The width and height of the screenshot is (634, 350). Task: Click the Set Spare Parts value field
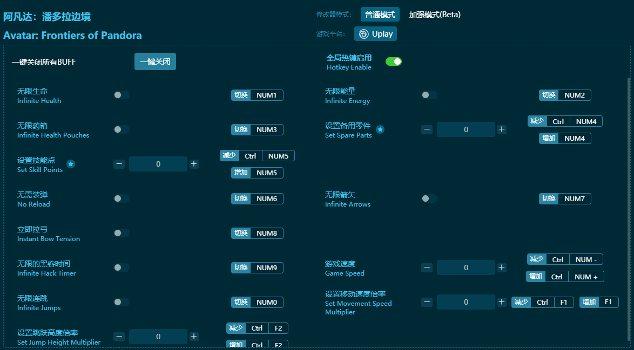(x=466, y=129)
